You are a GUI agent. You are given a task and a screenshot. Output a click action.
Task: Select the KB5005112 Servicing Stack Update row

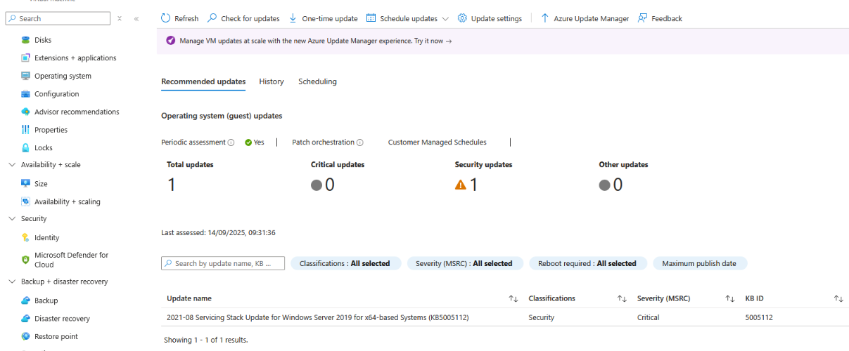[x=504, y=317]
